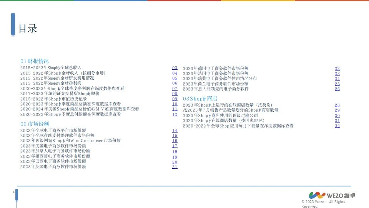Go to page link 15 for 在线支付处理软件
This screenshot has width=369, height=208.
175,136
